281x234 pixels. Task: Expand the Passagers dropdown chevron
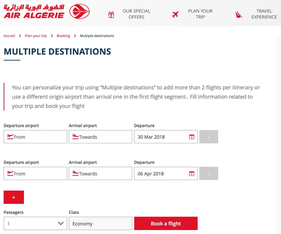pyautogui.click(x=61, y=223)
